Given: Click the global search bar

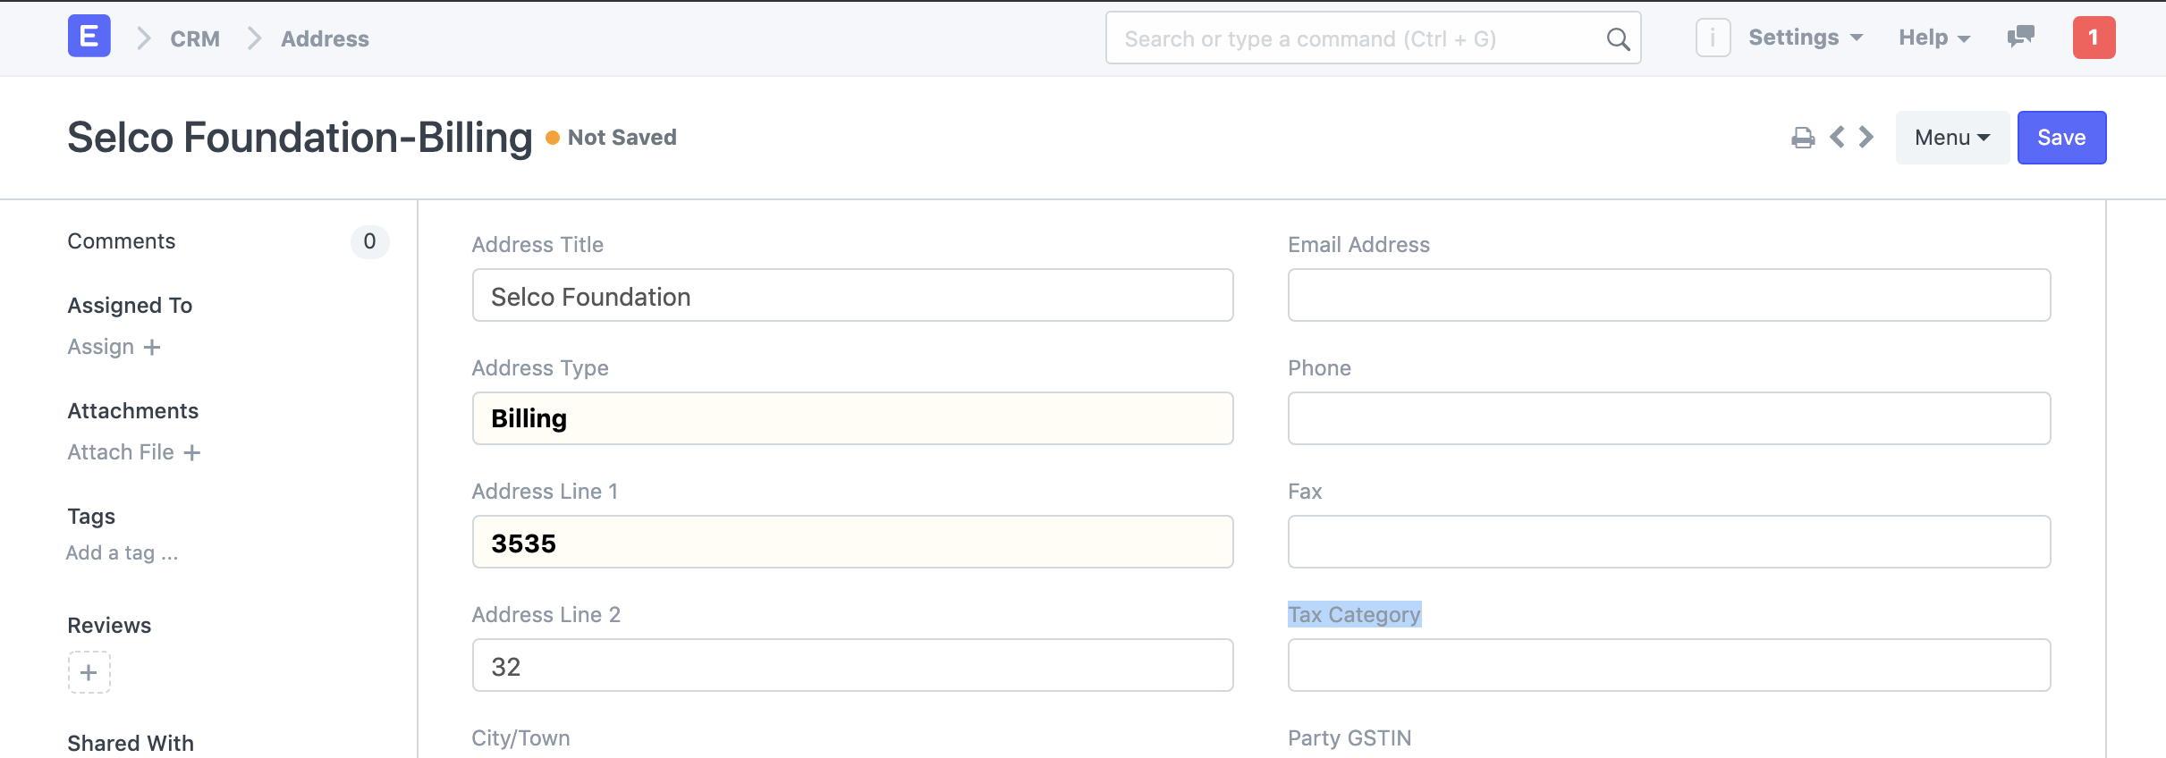Looking at the screenshot, I should click(1341, 38).
